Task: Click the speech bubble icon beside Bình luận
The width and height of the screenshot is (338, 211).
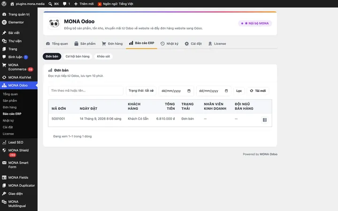Action: [x=4, y=57]
